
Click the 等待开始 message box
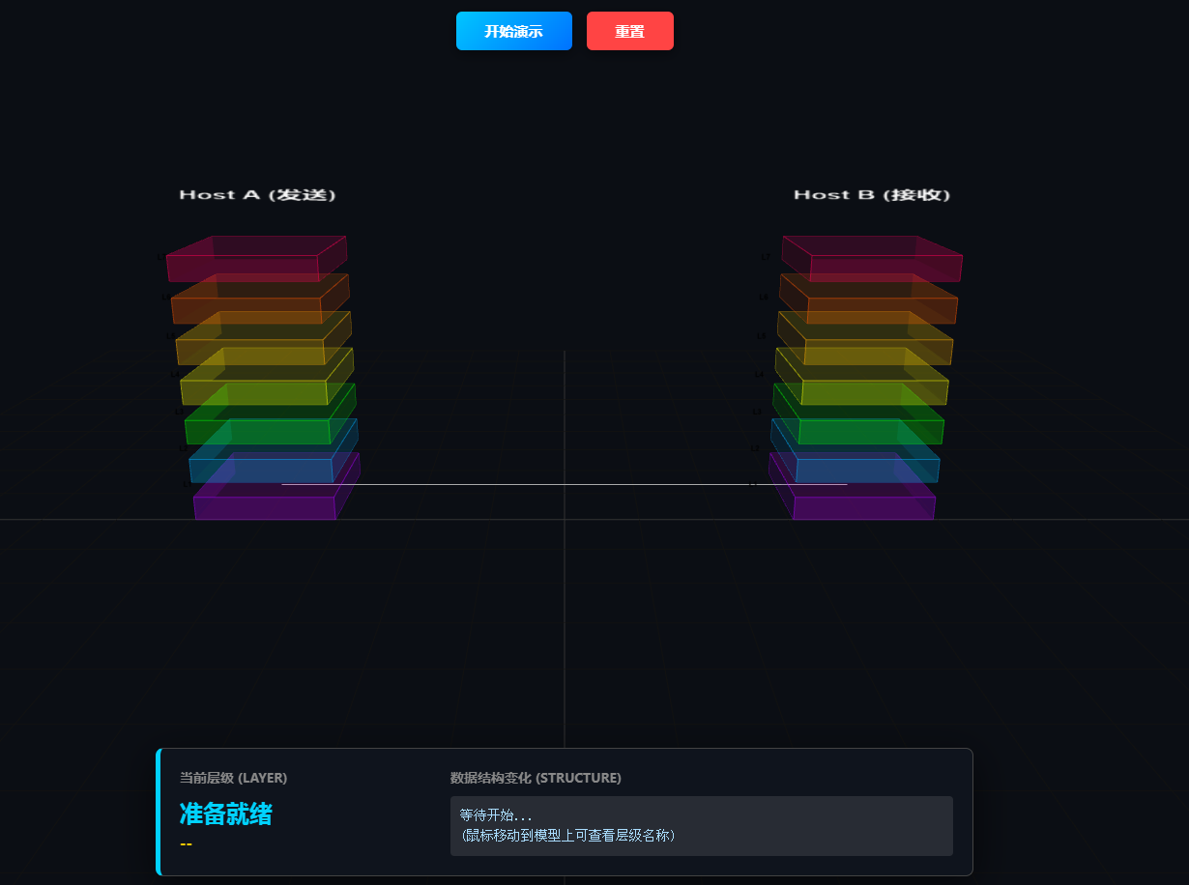701,823
